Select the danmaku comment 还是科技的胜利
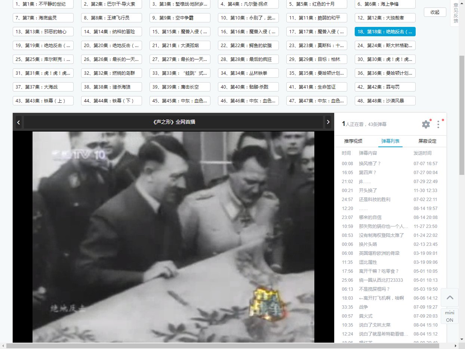Image resolution: width=465 pixels, height=349 pixels. click(375, 200)
